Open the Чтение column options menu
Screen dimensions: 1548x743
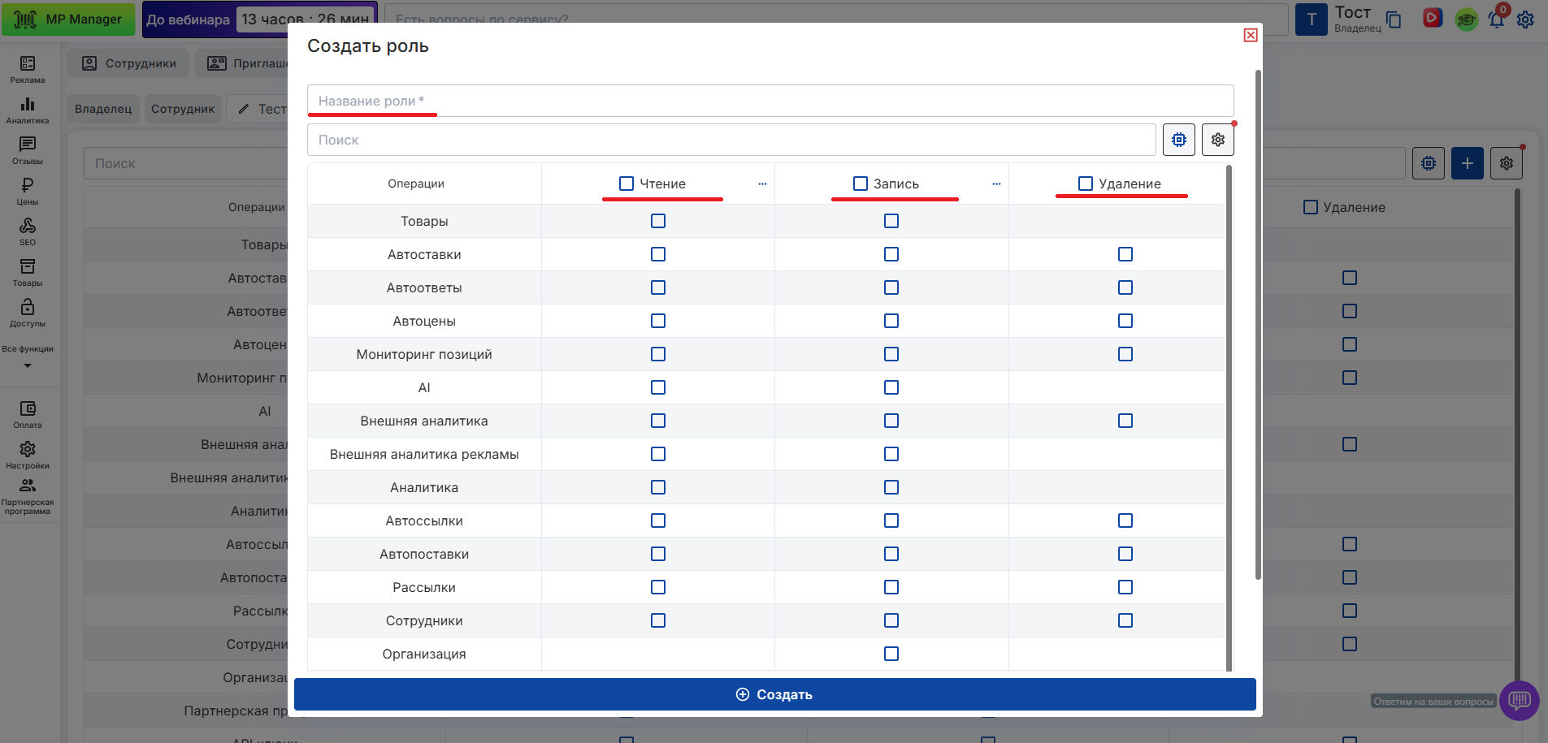(x=762, y=184)
